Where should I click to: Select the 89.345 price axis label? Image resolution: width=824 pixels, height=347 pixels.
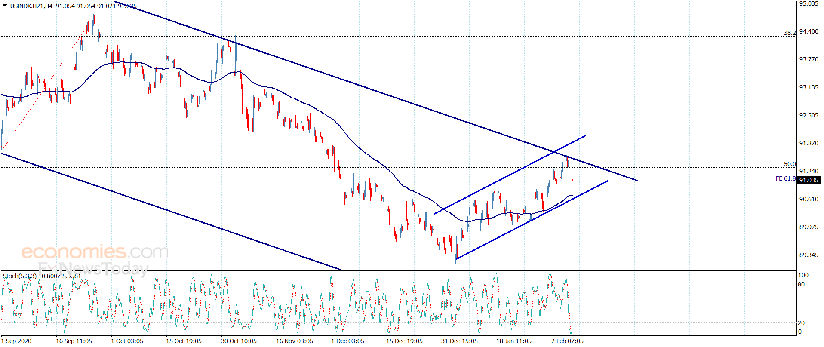809,255
